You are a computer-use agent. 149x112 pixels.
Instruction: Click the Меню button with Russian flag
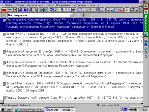[8, 10]
